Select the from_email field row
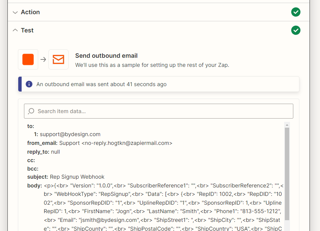 (100, 143)
